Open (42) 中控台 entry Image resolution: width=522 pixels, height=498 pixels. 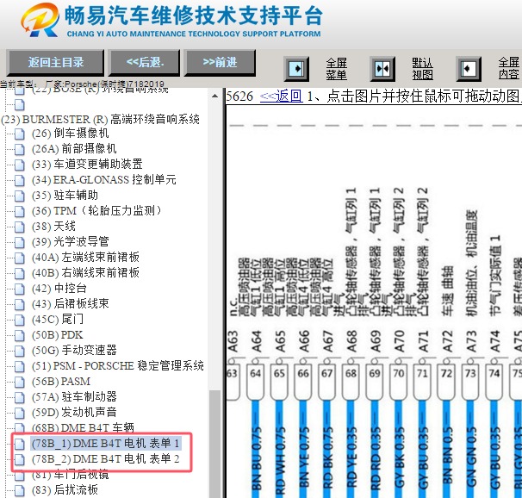59,289
